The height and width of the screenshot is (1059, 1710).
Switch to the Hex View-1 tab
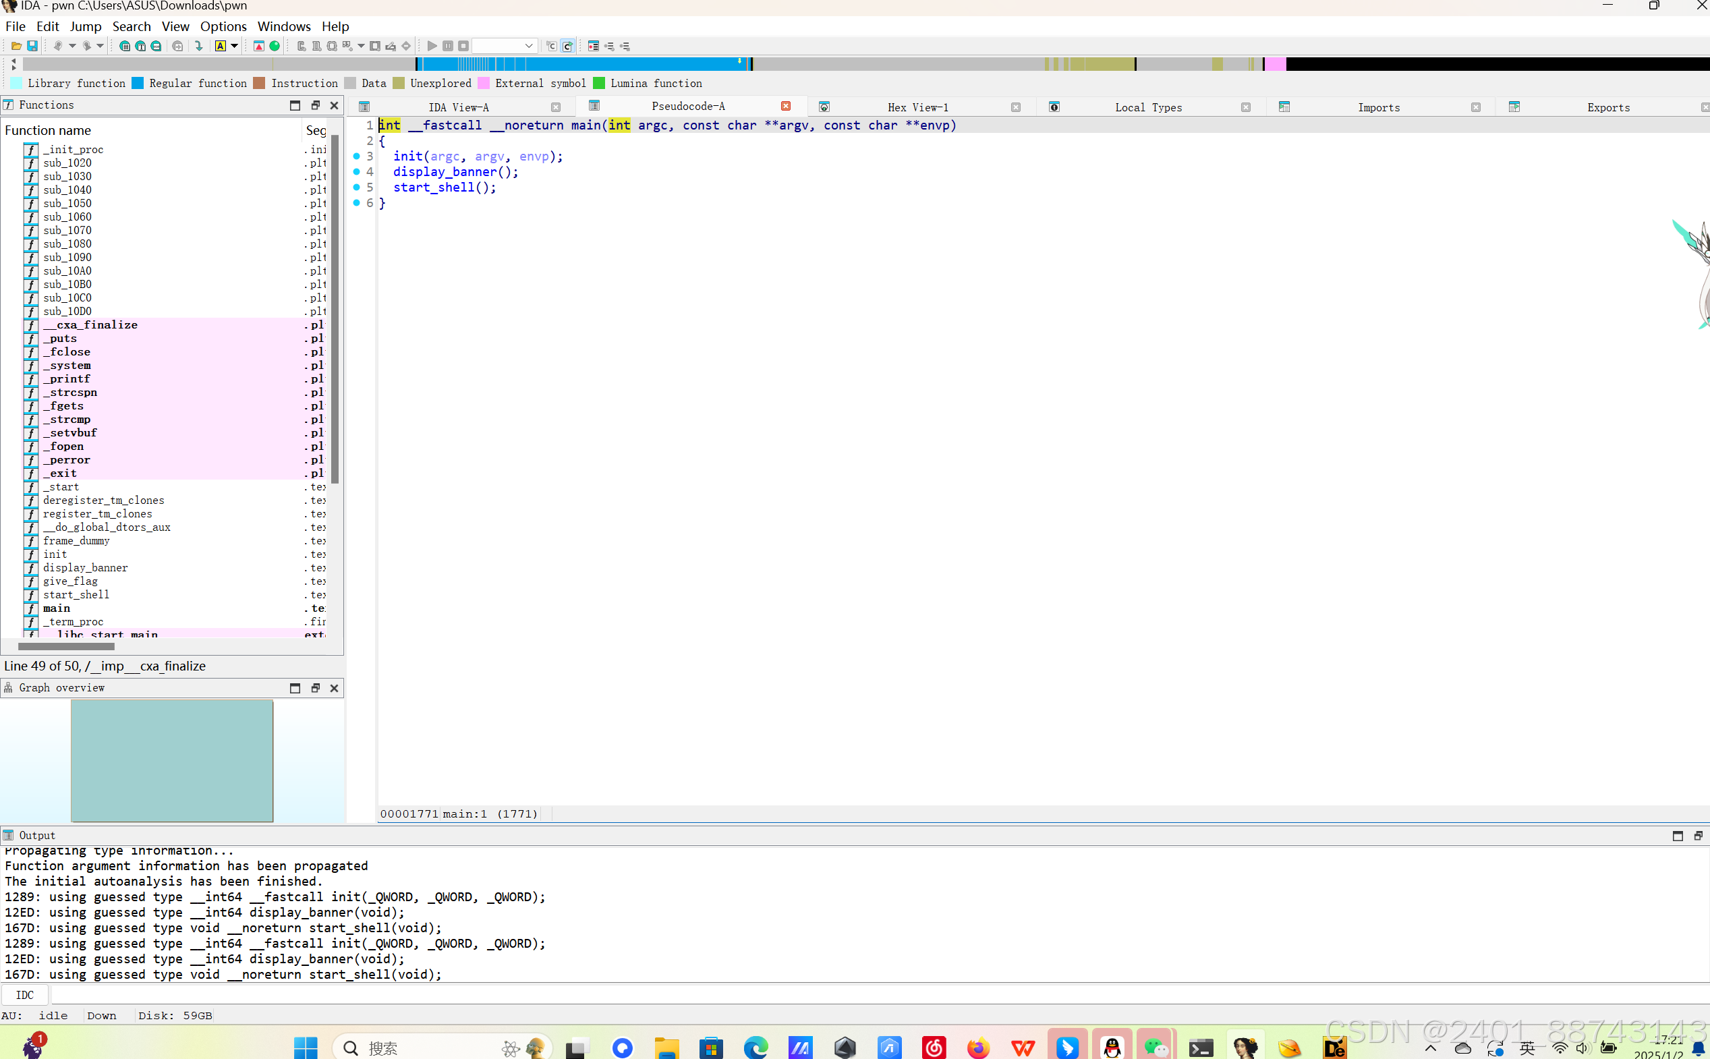[917, 107]
